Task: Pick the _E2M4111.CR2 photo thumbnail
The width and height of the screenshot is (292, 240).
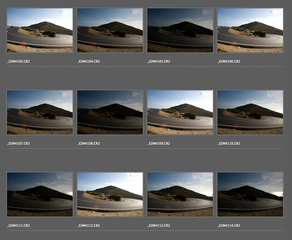Action: (40, 194)
